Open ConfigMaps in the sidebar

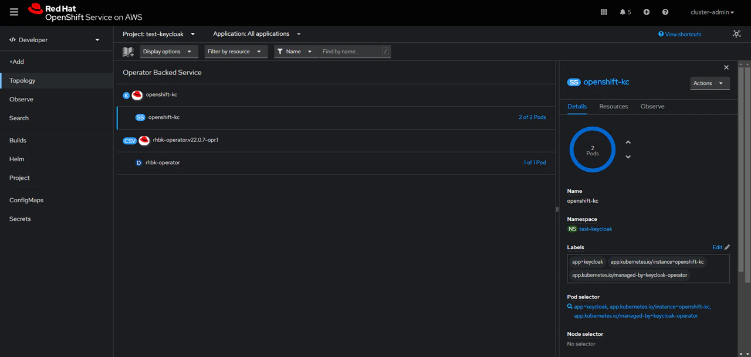click(56, 200)
